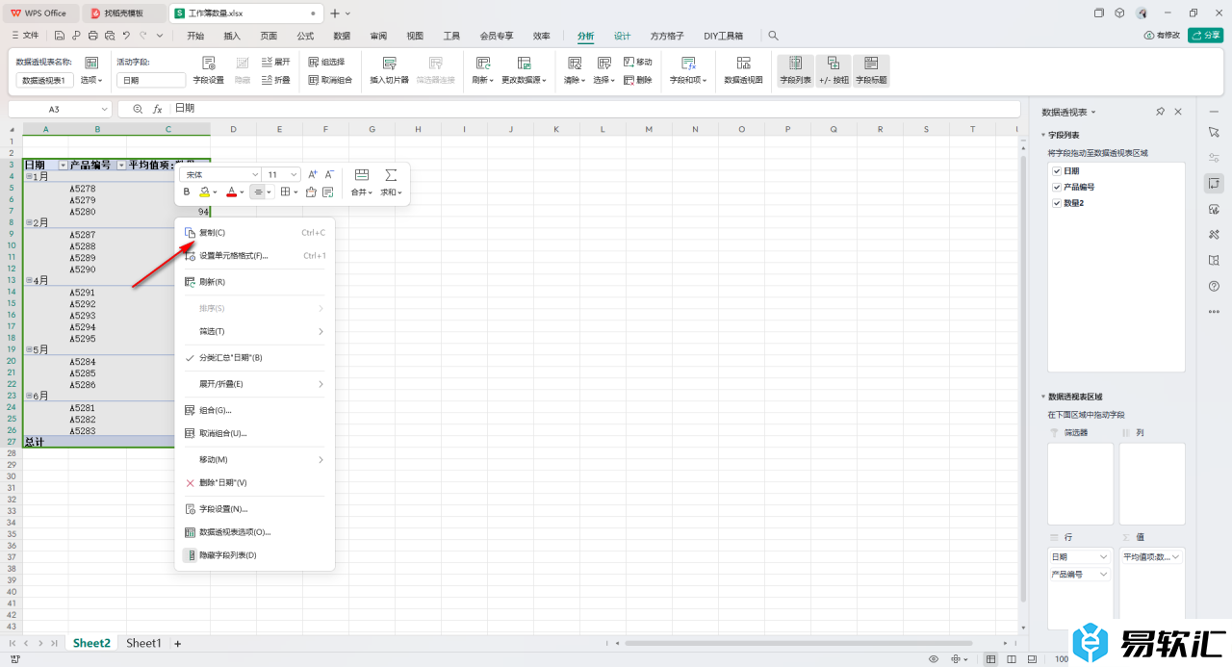The height and width of the screenshot is (667, 1232).
Task: Open the 宋体 font name dropdown
Action: point(255,174)
